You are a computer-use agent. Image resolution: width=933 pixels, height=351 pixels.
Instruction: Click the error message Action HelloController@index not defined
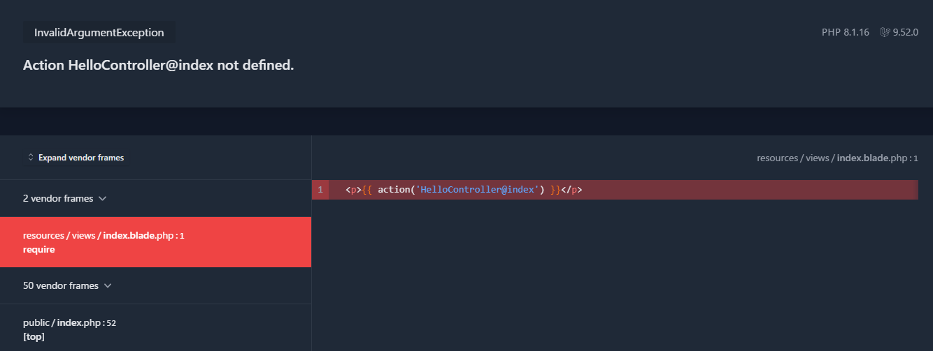158,65
